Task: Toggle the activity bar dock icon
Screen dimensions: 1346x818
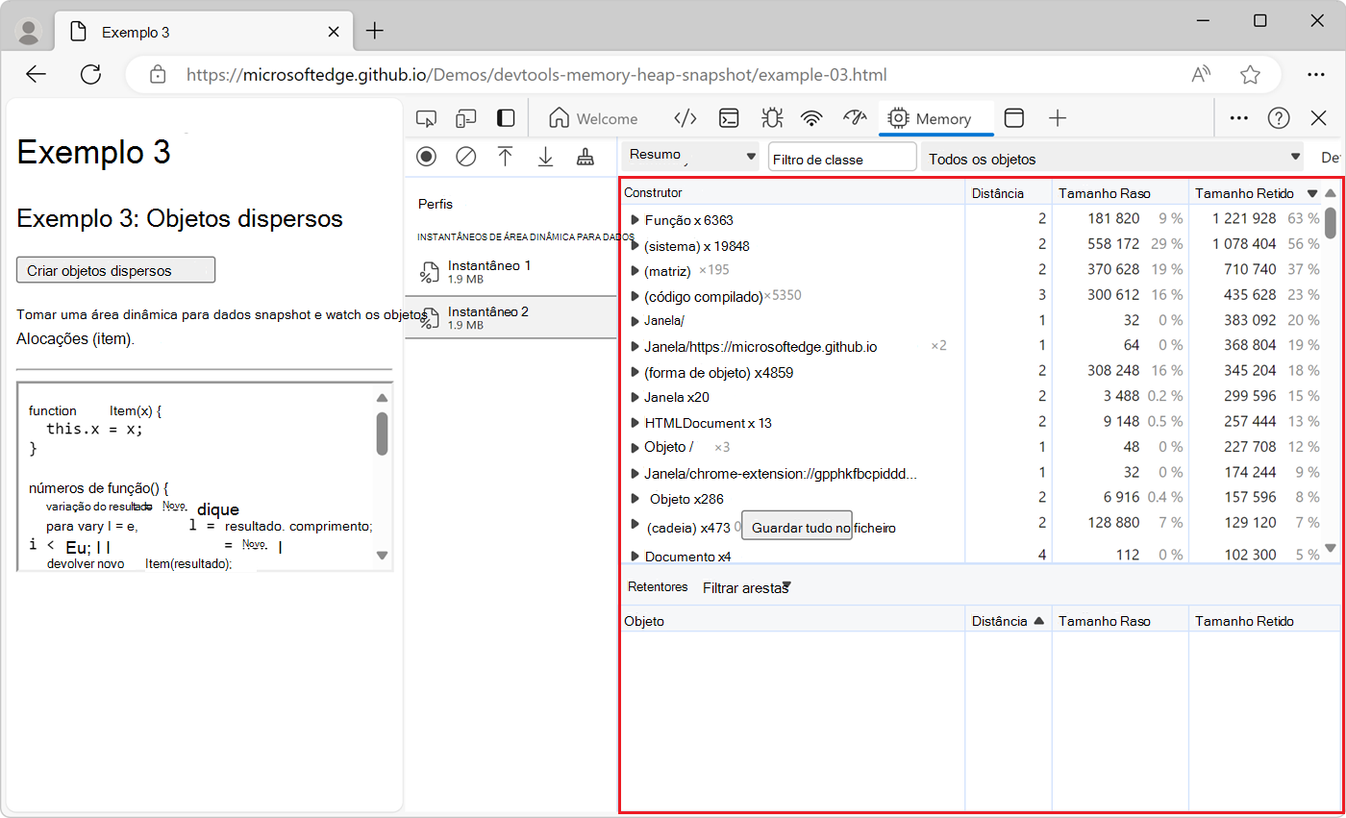Action: [506, 118]
